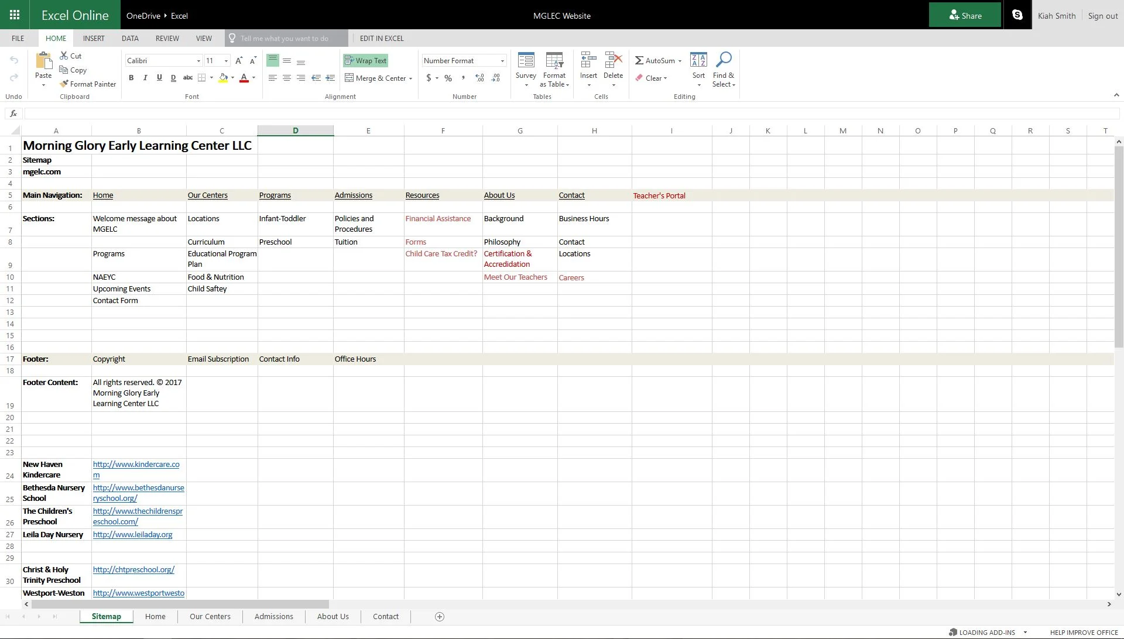
Task: Toggle italic formatting
Action: click(x=145, y=78)
